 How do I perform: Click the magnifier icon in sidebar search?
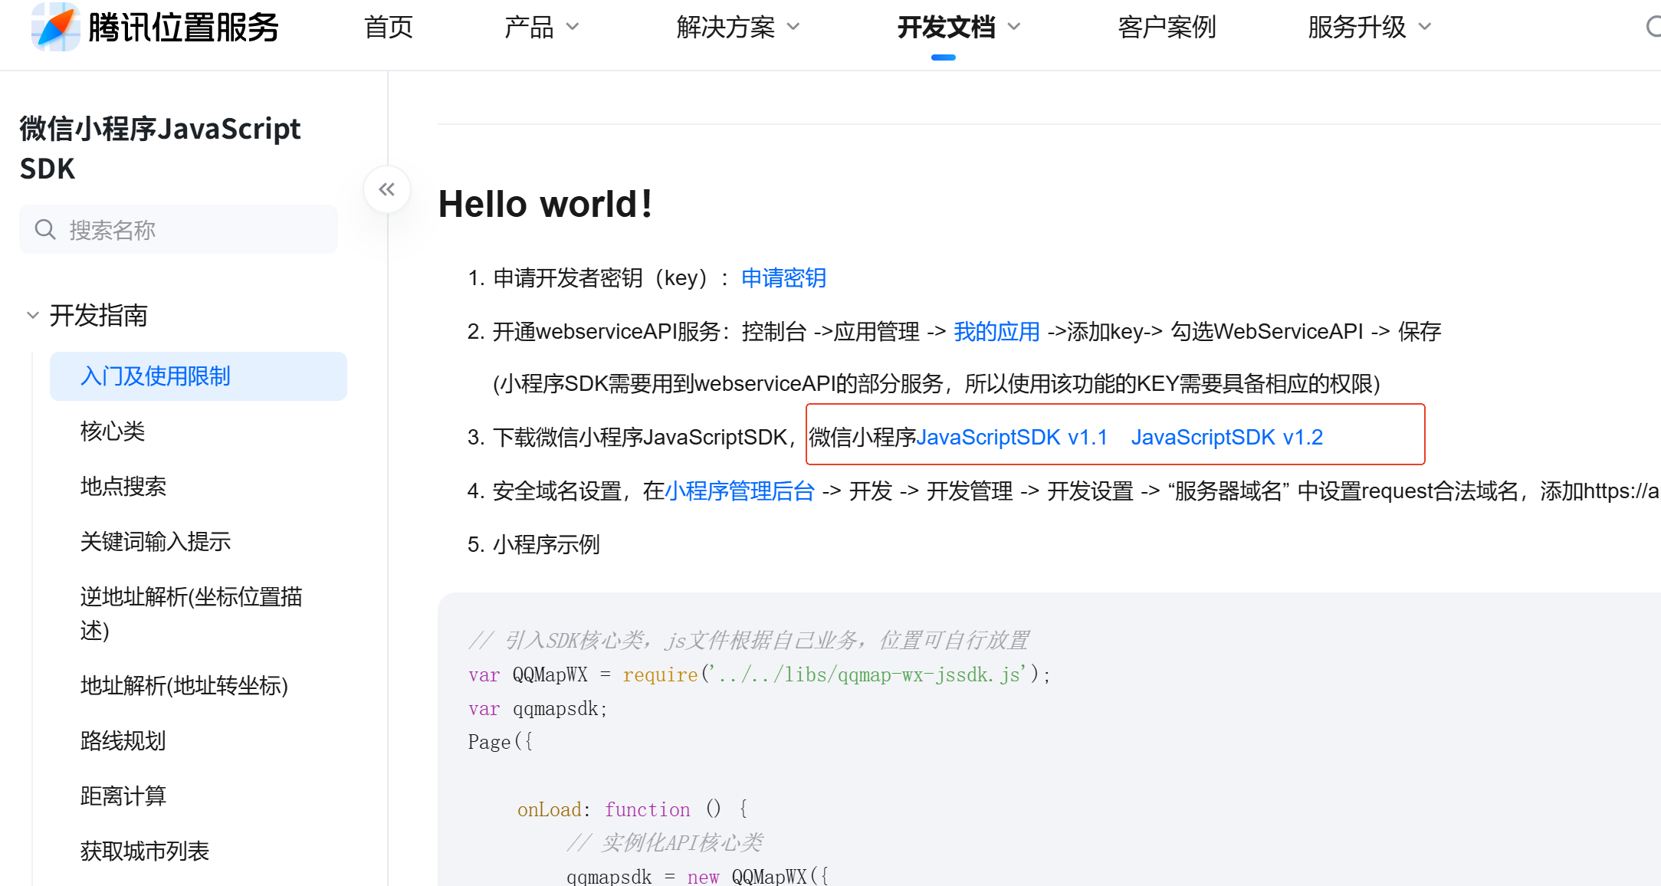[x=45, y=229]
